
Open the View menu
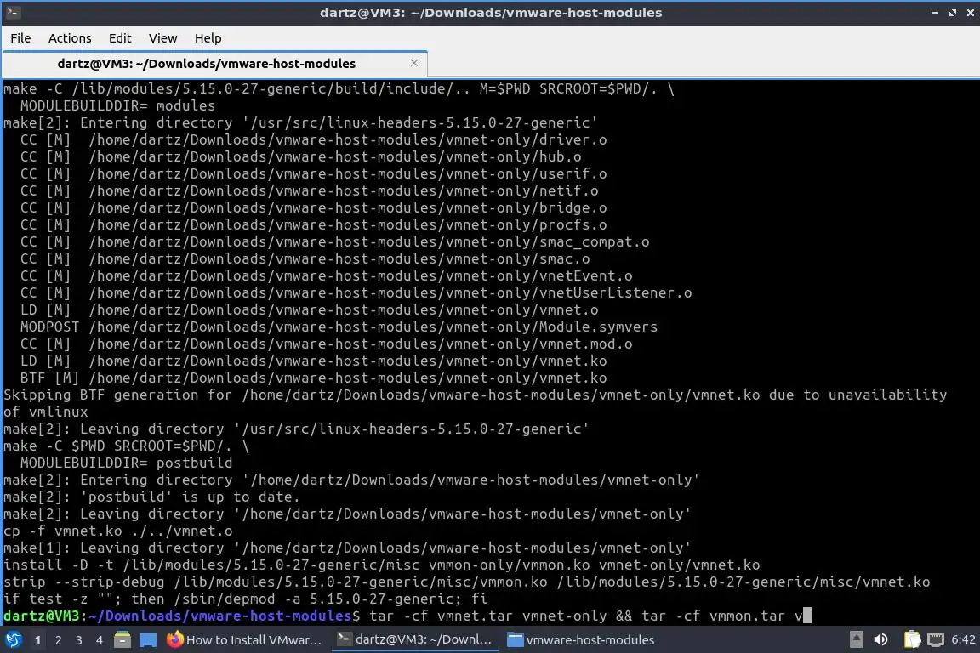(163, 38)
